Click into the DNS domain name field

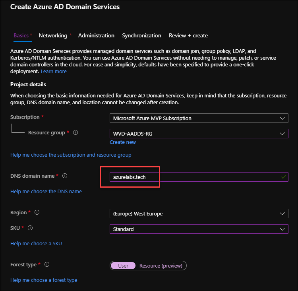(199, 177)
